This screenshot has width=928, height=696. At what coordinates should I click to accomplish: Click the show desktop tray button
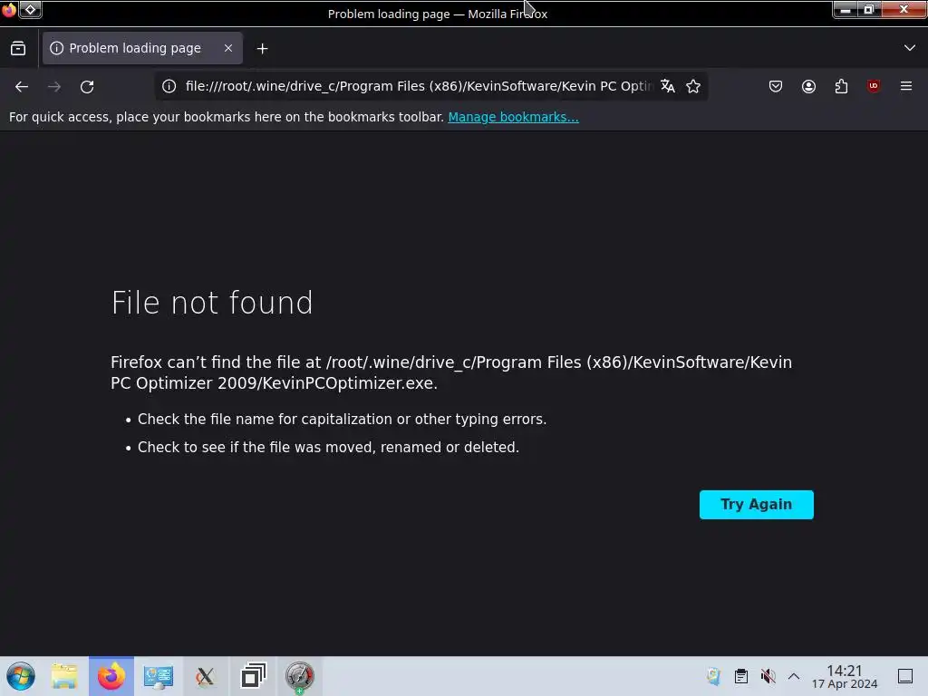905,676
